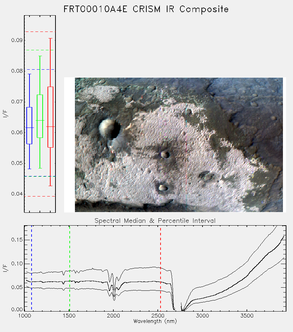Click the 0.09 tick label on box plot axis

click(x=17, y=40)
